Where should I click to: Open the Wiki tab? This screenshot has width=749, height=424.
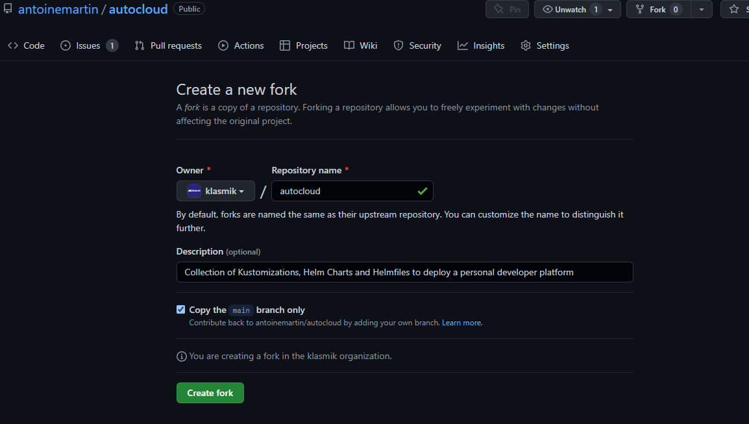coord(361,45)
